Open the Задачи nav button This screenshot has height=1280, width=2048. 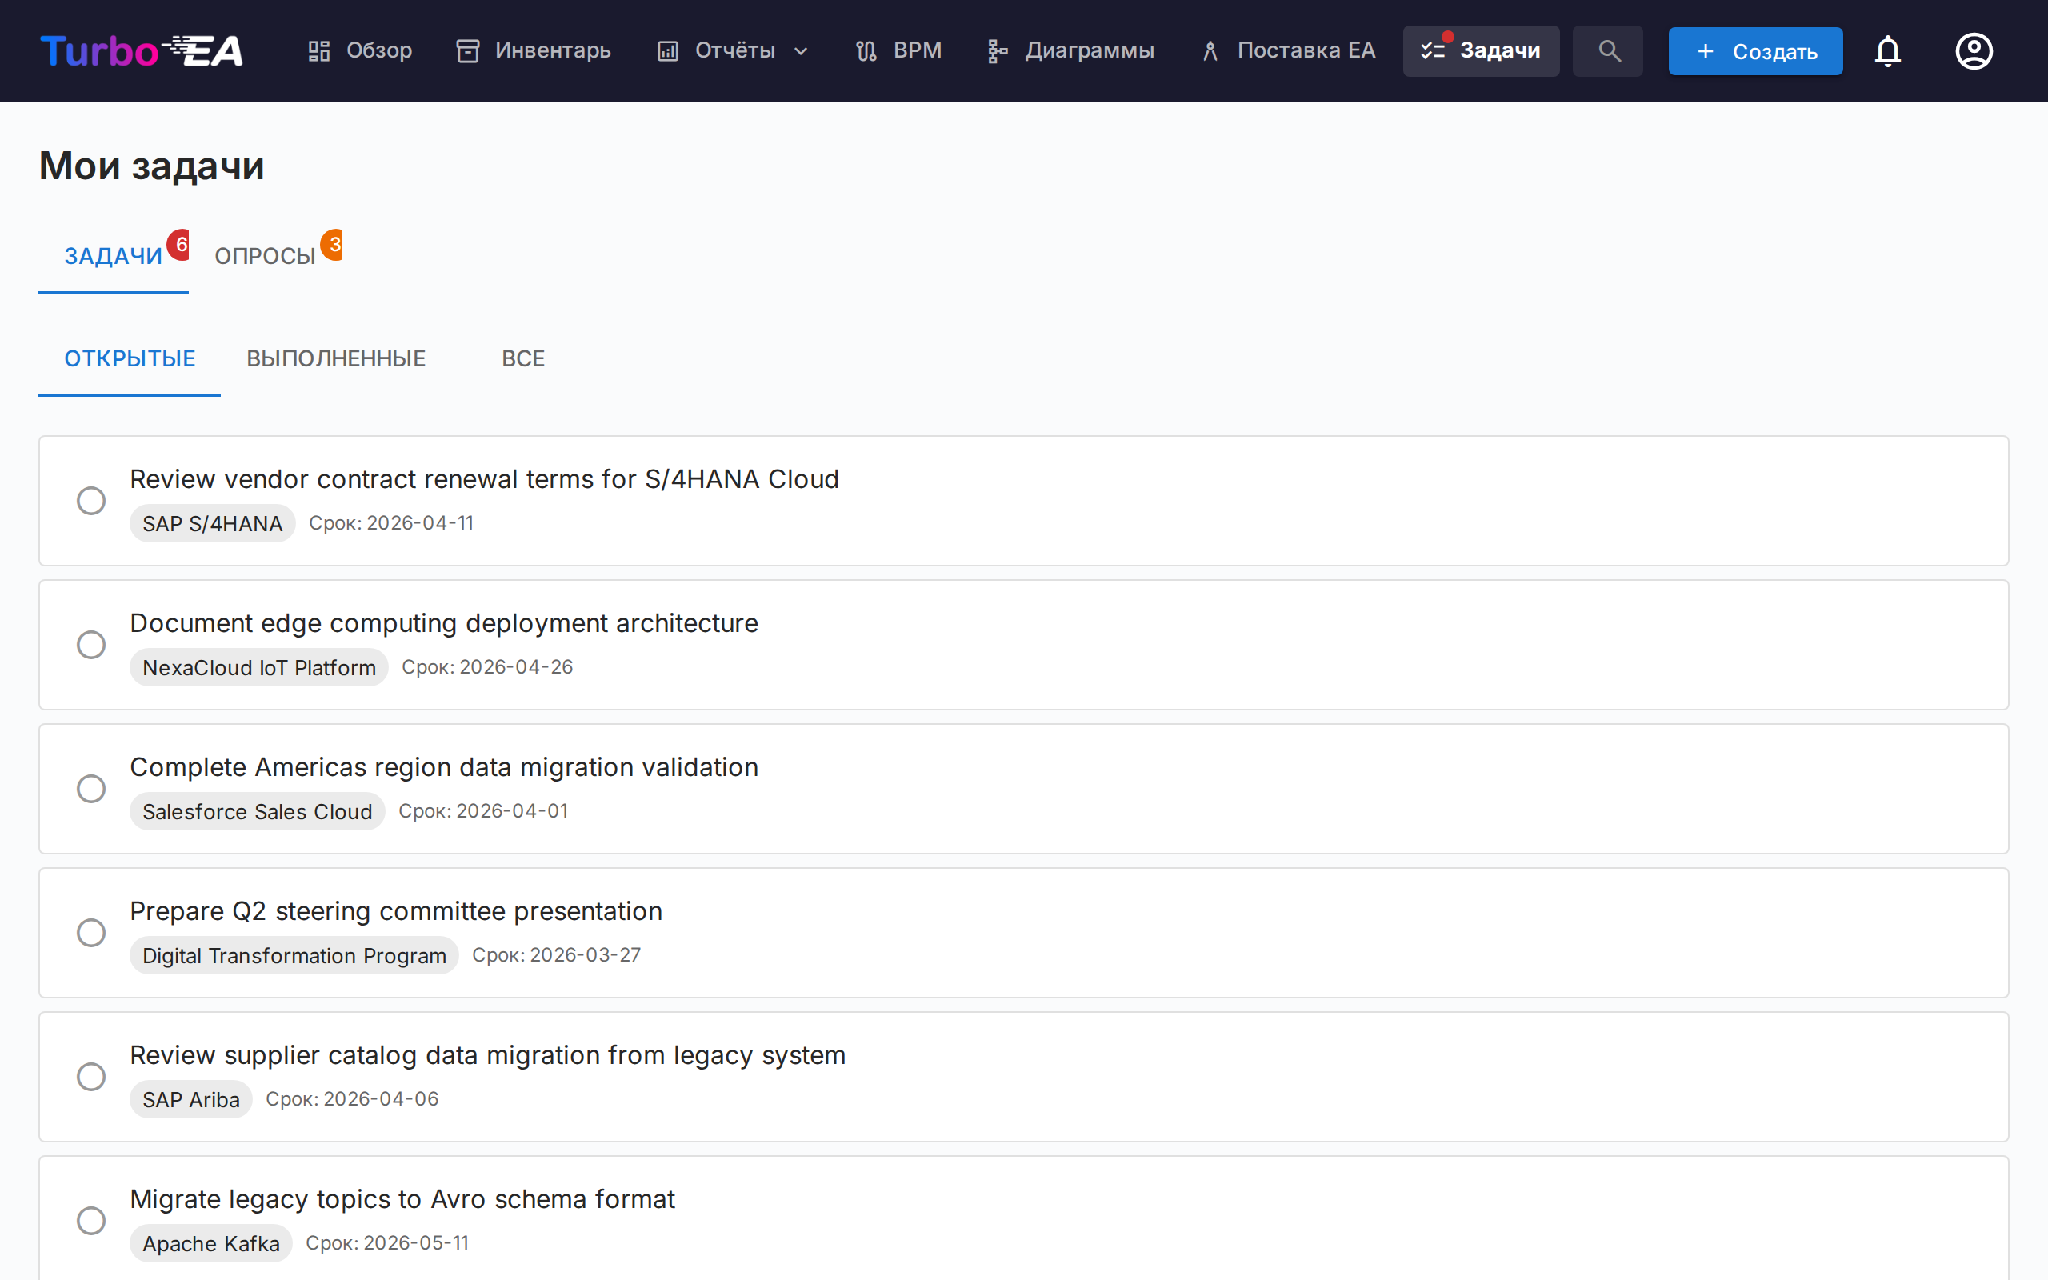point(1480,50)
